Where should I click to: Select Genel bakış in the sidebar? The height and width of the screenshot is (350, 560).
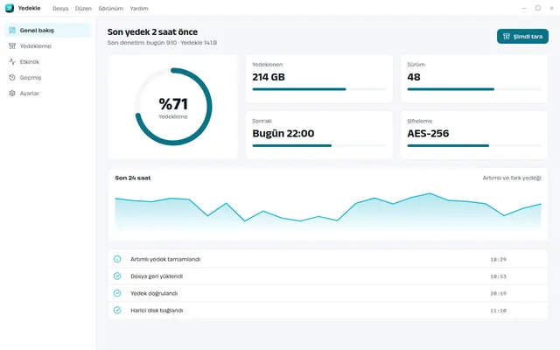coord(48,31)
